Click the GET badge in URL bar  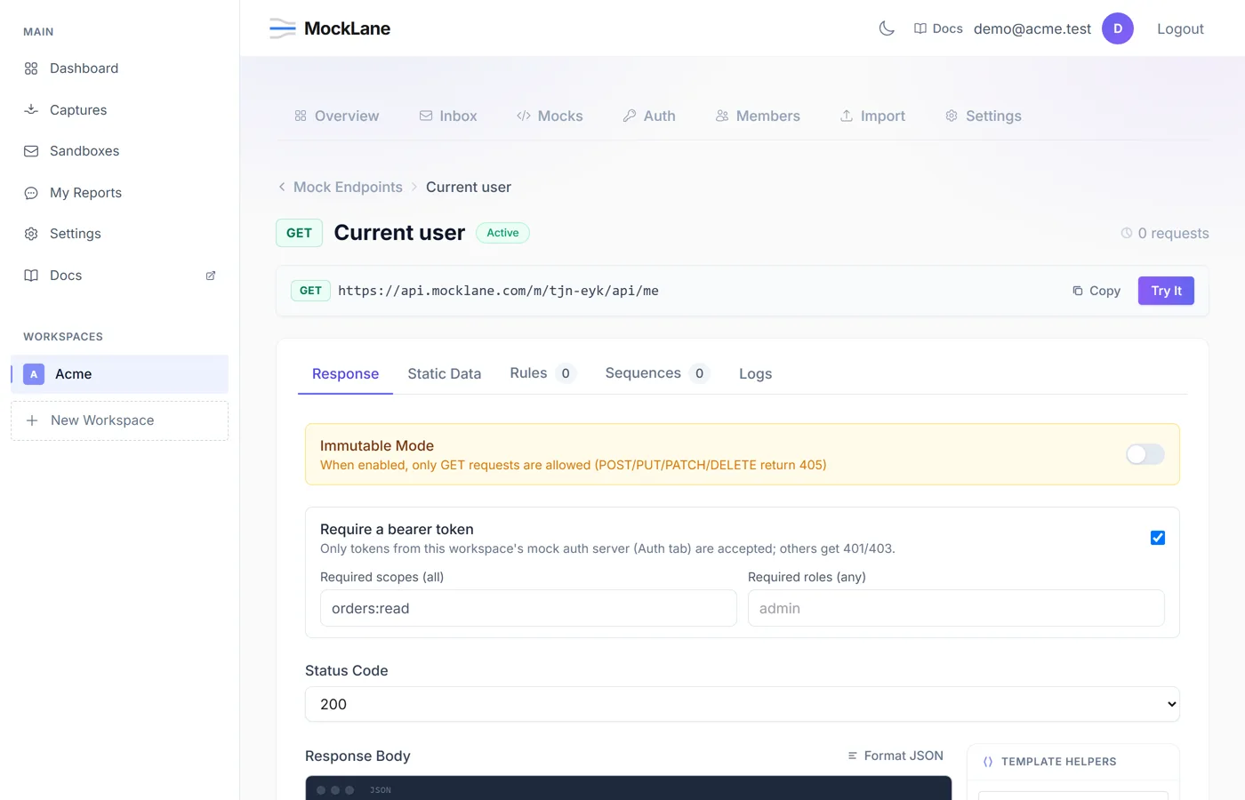(310, 291)
